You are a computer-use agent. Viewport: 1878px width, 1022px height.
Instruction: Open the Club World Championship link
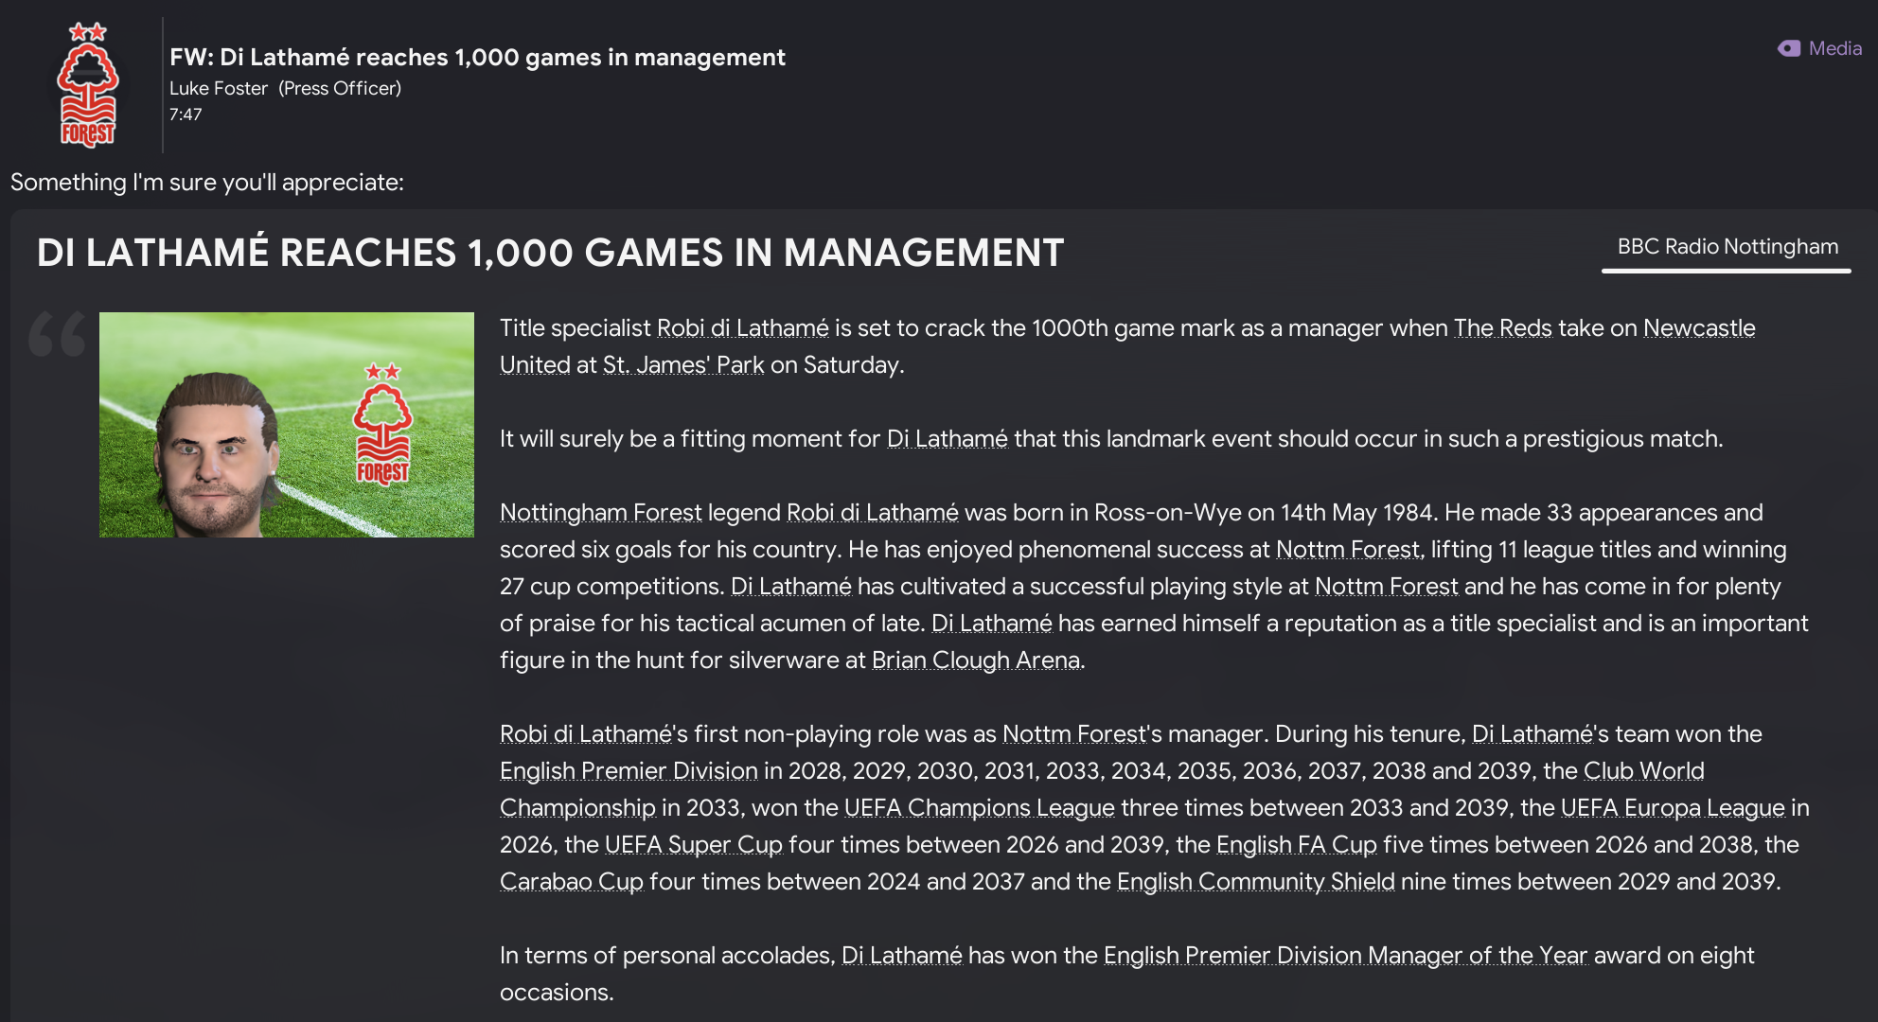[x=1643, y=771]
